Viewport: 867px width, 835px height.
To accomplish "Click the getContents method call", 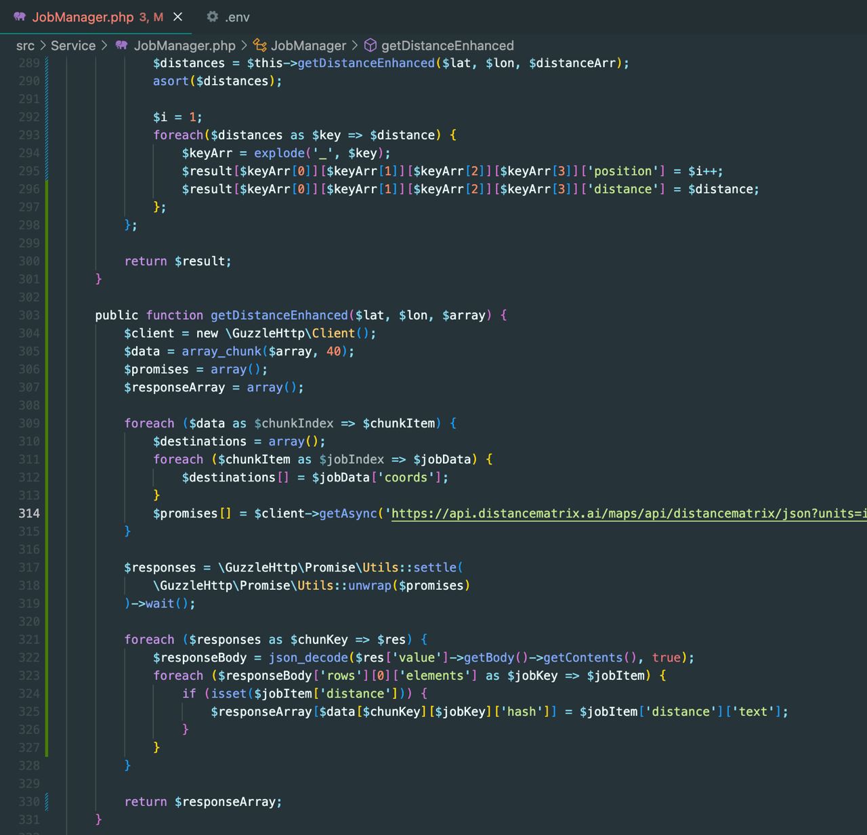I will (583, 658).
